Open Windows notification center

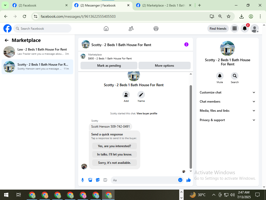[x=257, y=195]
